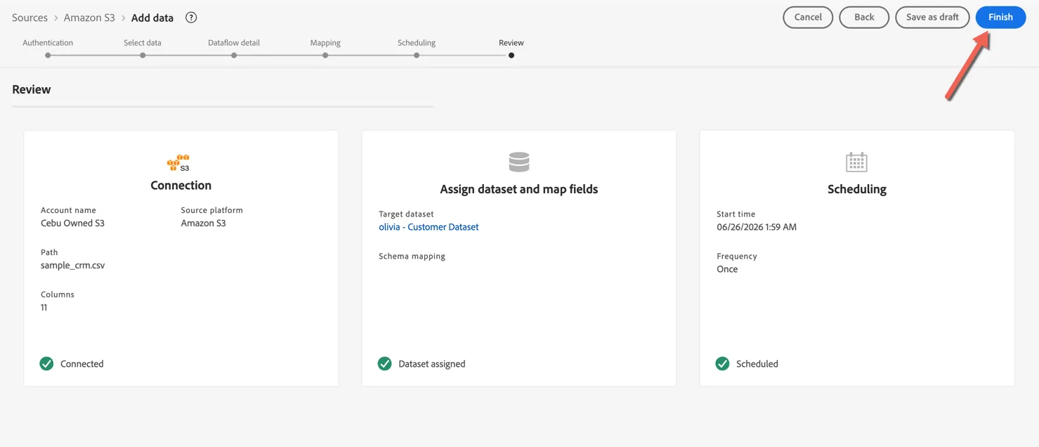
Task: Click the Scheduled green checkmark icon
Action: coord(722,363)
